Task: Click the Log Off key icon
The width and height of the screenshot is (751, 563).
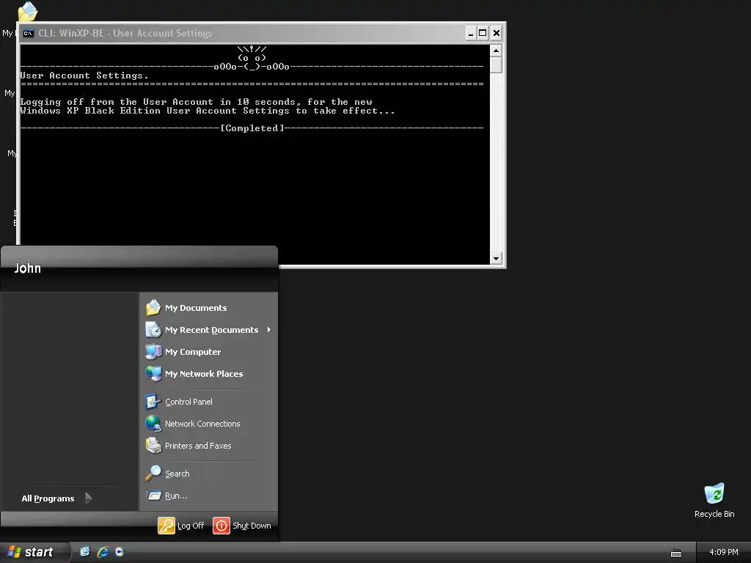Action: click(166, 526)
